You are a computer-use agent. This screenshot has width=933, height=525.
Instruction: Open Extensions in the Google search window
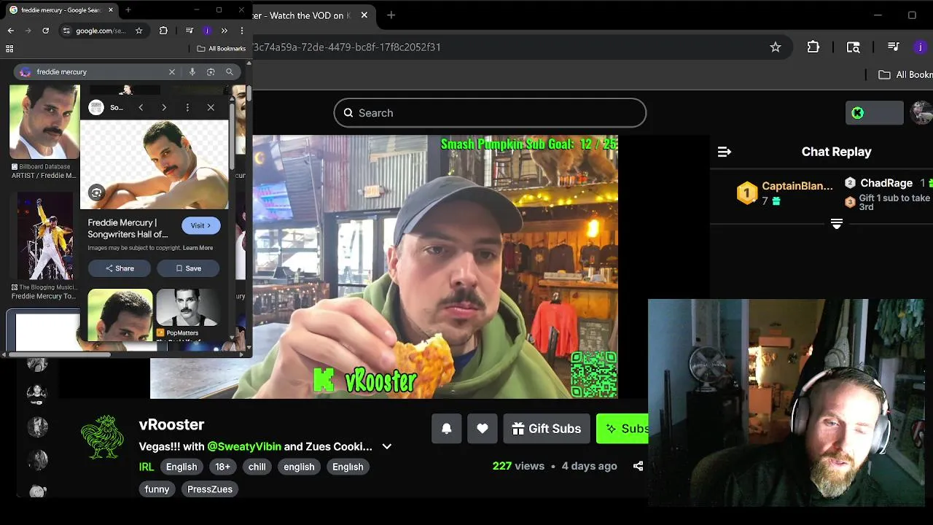click(x=163, y=31)
